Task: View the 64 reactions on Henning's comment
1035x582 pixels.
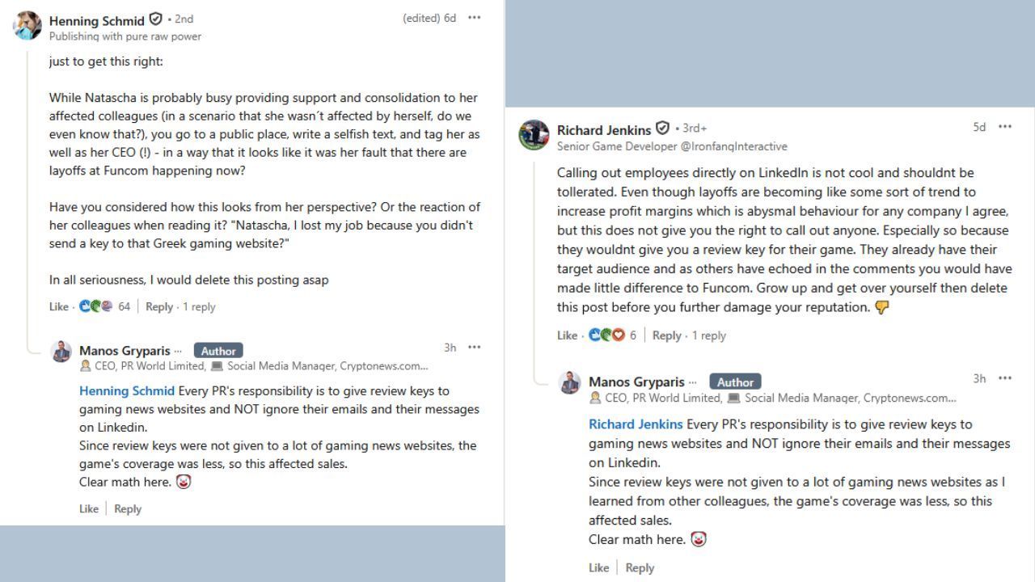Action: click(105, 306)
